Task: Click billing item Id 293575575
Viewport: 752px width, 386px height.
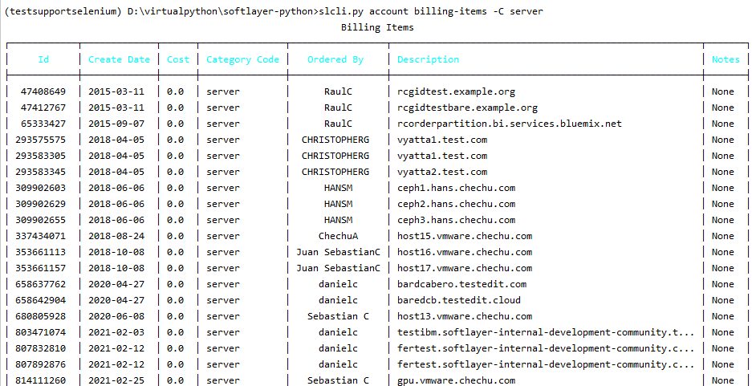Action: tap(41, 140)
